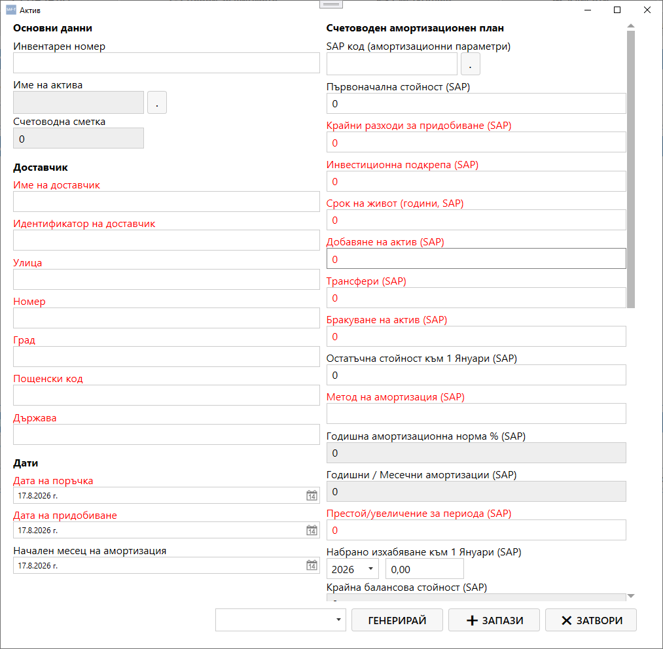Click the Метод на амортизация (SAP) field
This screenshot has width=663, height=649.
click(x=476, y=413)
